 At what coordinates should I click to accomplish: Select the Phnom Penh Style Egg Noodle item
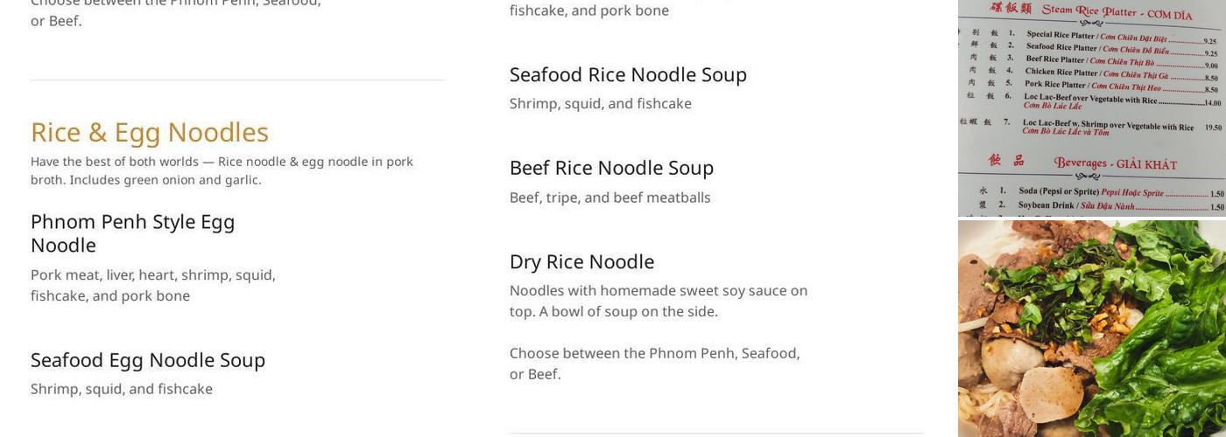(132, 232)
